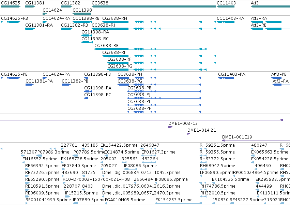Select transcript CG14625-RB
Image resolution: width=290 pixels, height=205 pixels.
pos(11,22)
